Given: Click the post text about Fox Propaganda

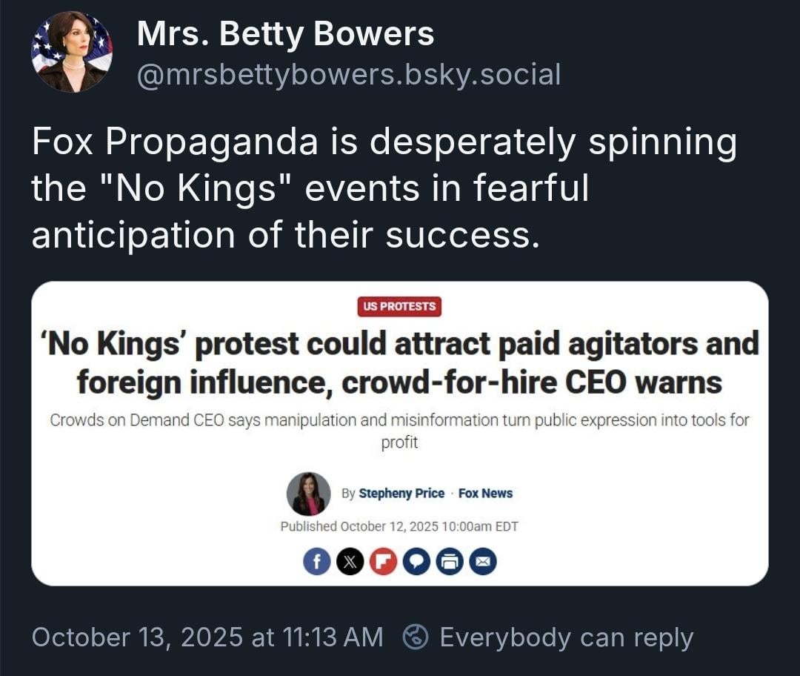Looking at the screenshot, I should [x=384, y=189].
